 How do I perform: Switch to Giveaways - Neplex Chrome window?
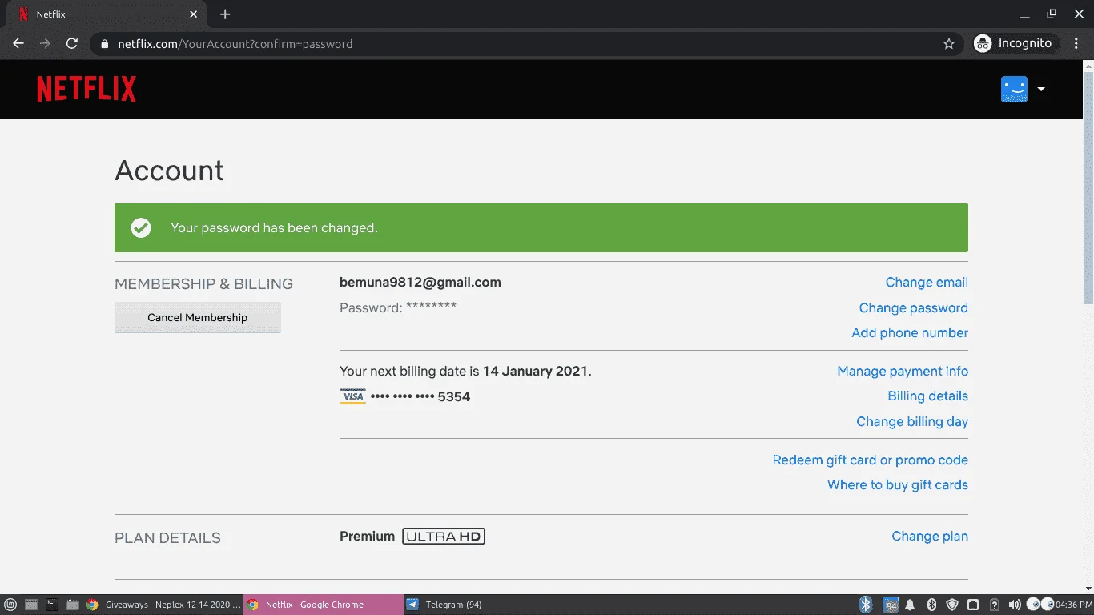click(163, 605)
